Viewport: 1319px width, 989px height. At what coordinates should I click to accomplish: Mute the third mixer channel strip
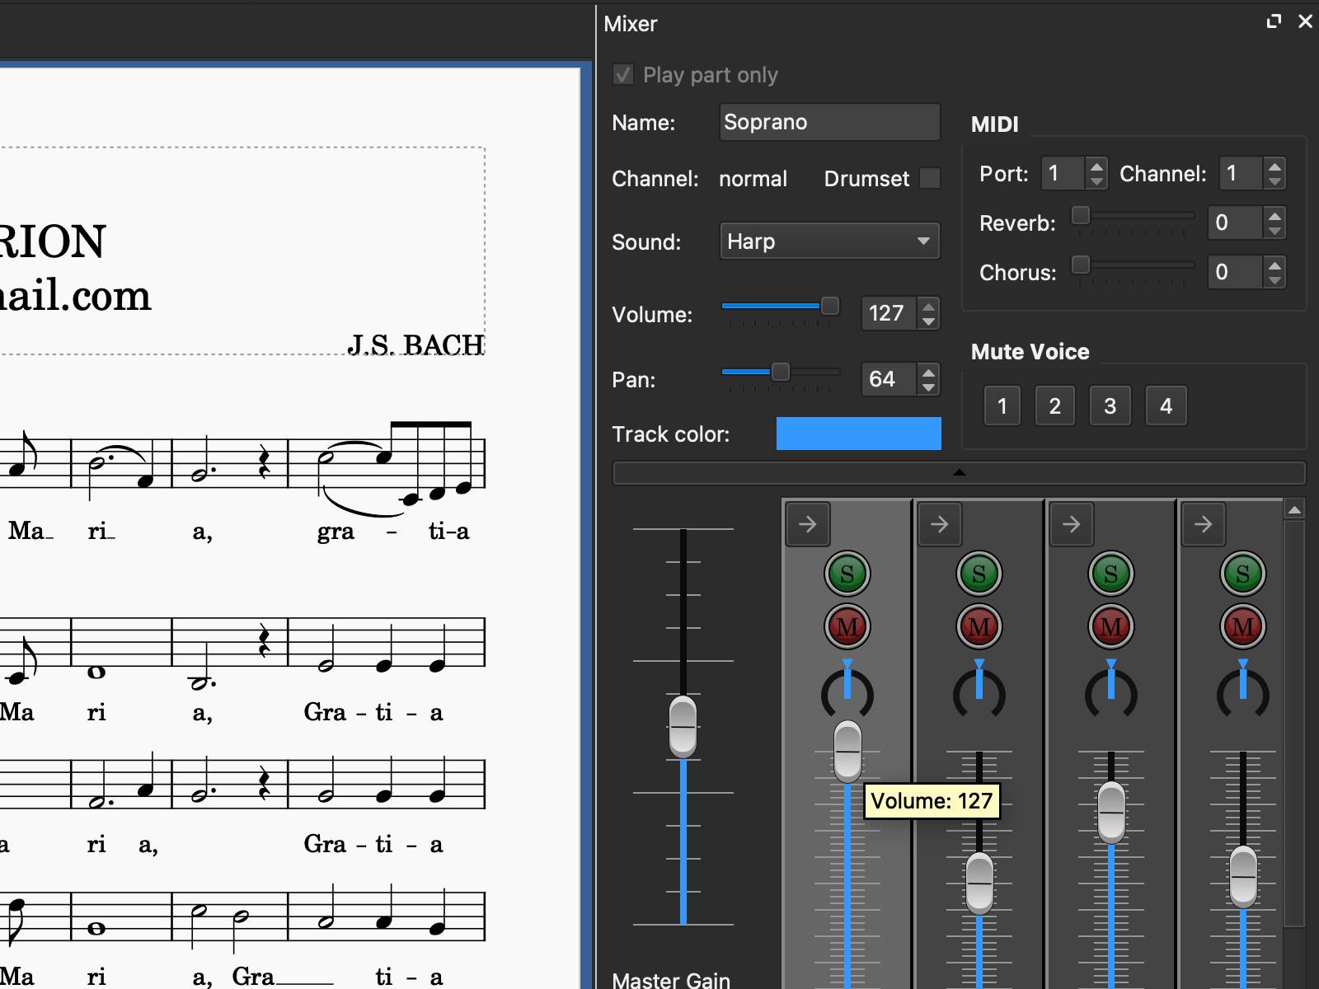coord(1110,626)
